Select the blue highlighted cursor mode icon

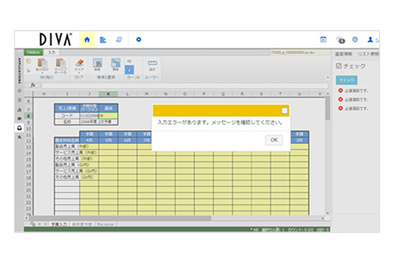point(129,69)
